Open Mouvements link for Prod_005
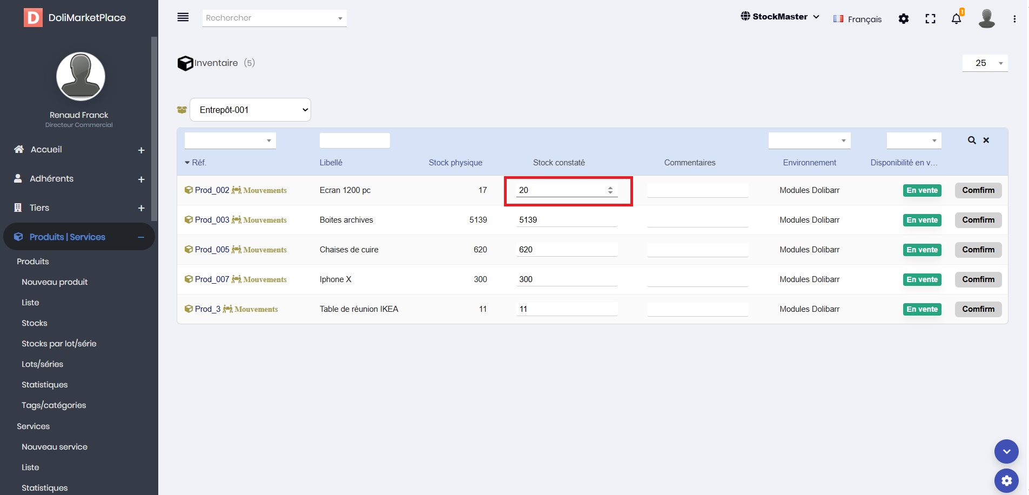 265,250
